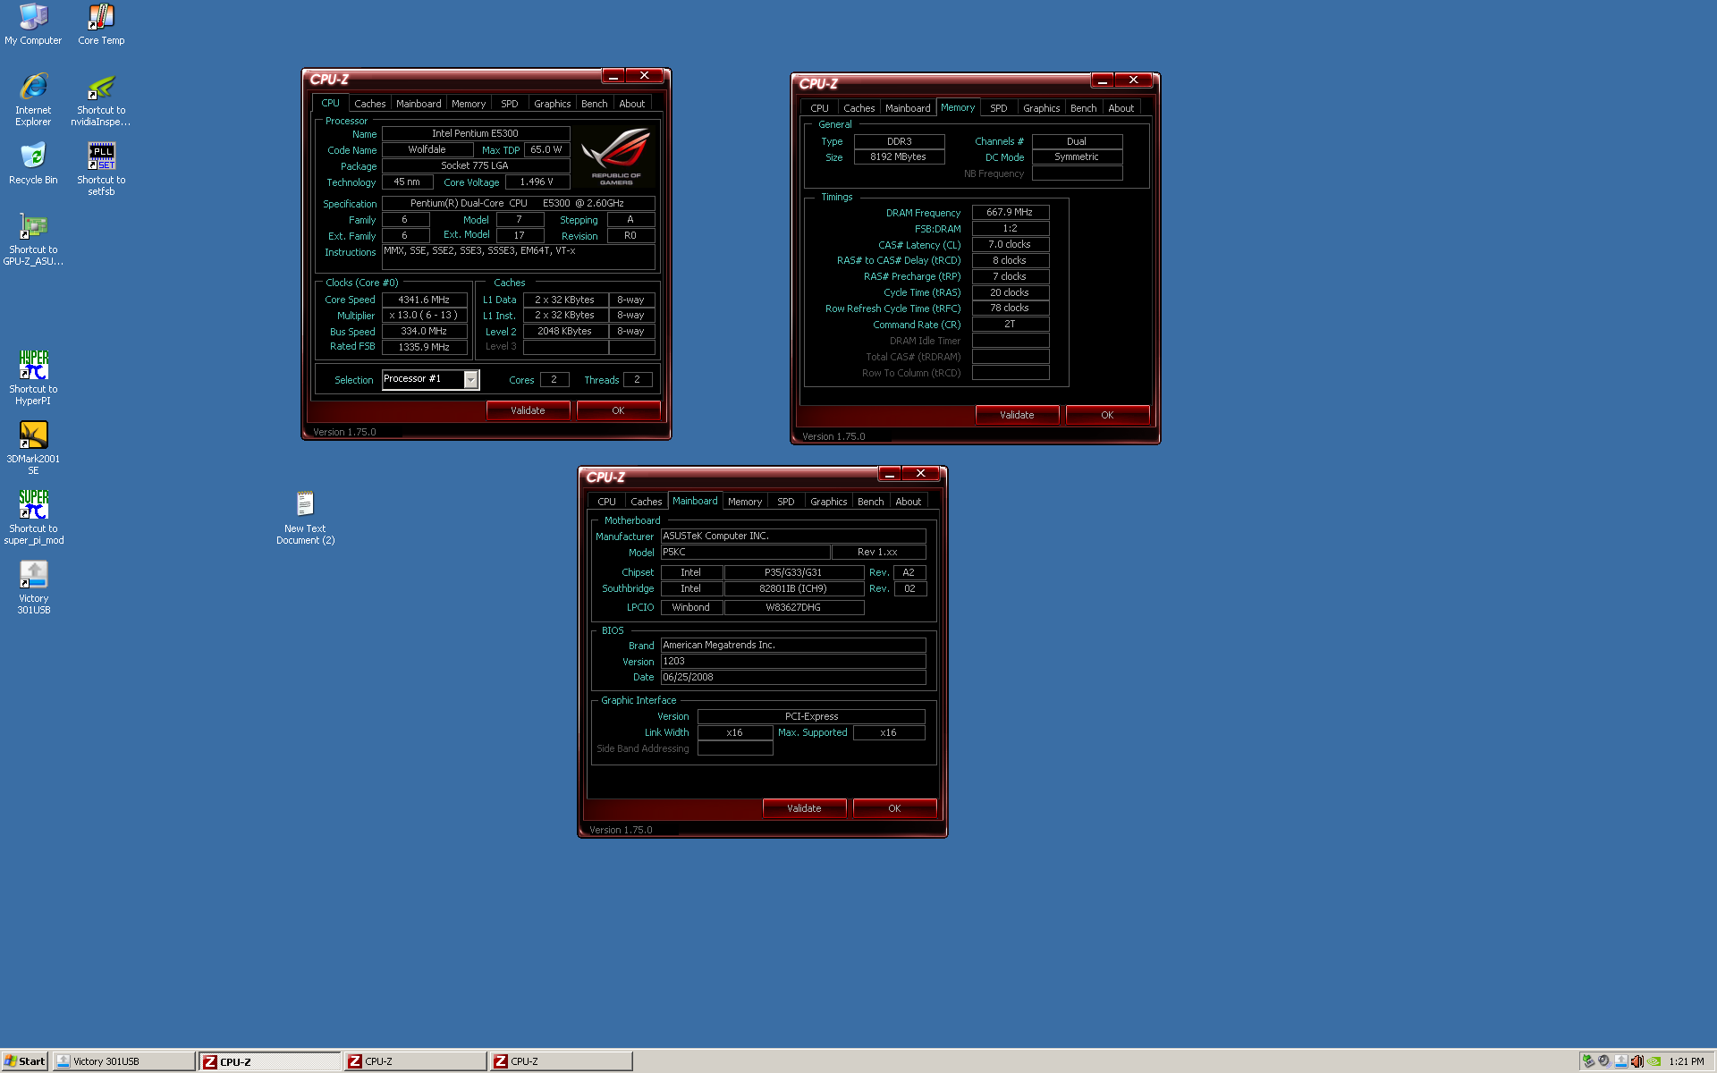The image size is (1717, 1073).
Task: Click the Core Voltage 1.496 V value
Action: click(537, 182)
